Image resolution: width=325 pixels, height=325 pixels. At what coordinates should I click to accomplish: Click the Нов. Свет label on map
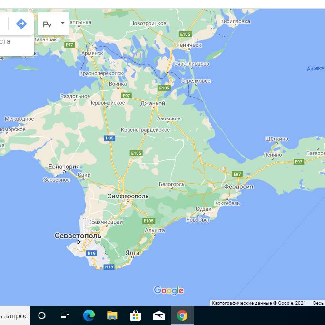tap(198, 220)
